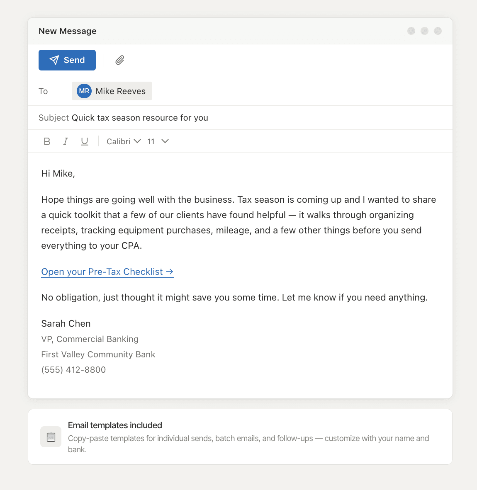This screenshot has height=490, width=477.
Task: Click the MR avatar badge for Mike Reeves
Action: point(84,91)
